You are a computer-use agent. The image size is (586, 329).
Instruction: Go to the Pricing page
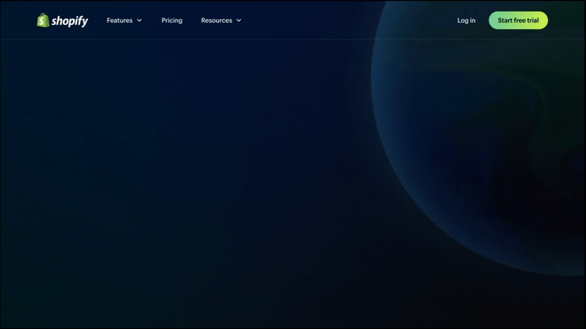172,20
